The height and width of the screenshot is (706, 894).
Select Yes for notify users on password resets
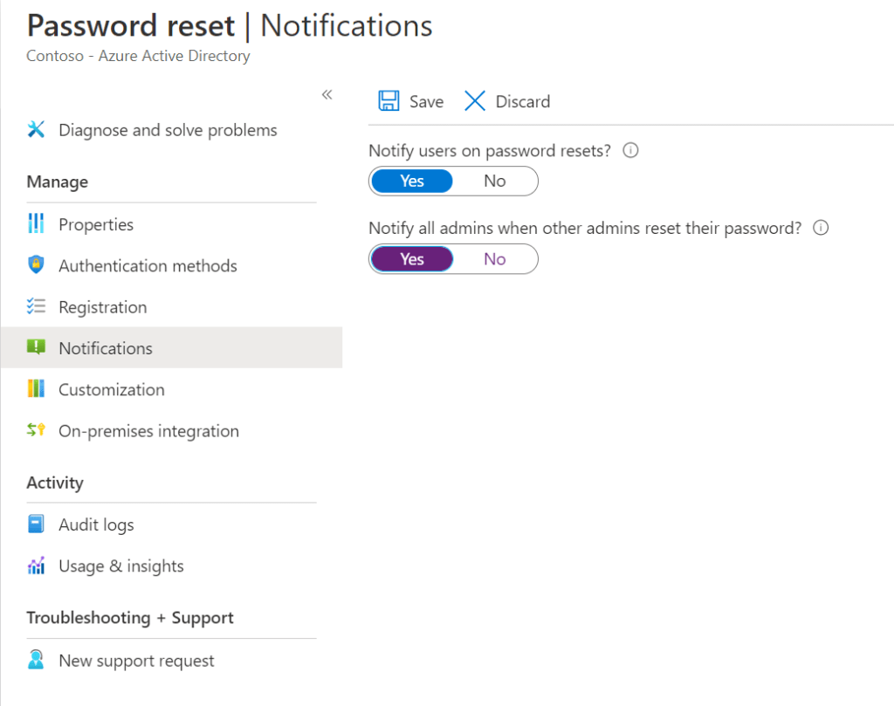click(x=412, y=181)
